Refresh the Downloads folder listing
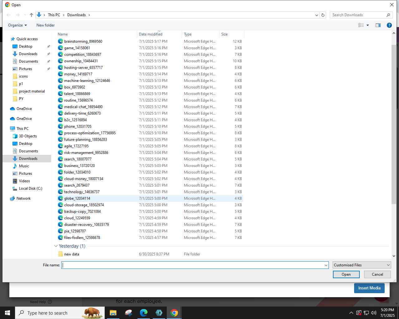This screenshot has height=319, width=399. pos(323,15)
